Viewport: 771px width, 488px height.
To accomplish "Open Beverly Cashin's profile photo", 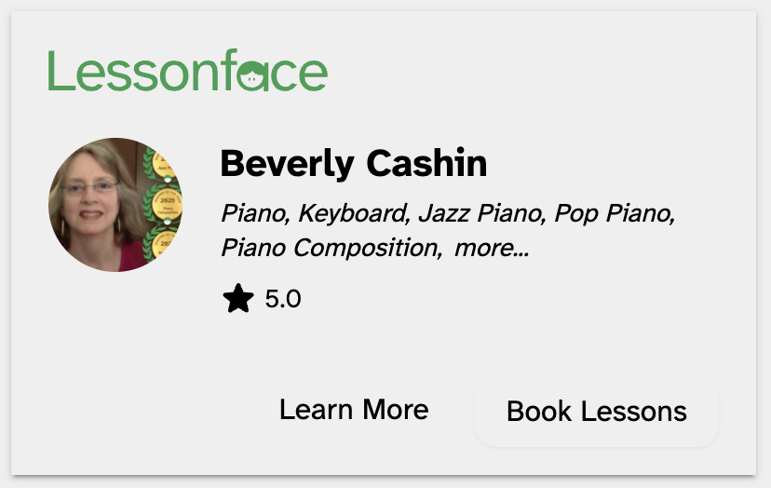I will click(x=115, y=205).
